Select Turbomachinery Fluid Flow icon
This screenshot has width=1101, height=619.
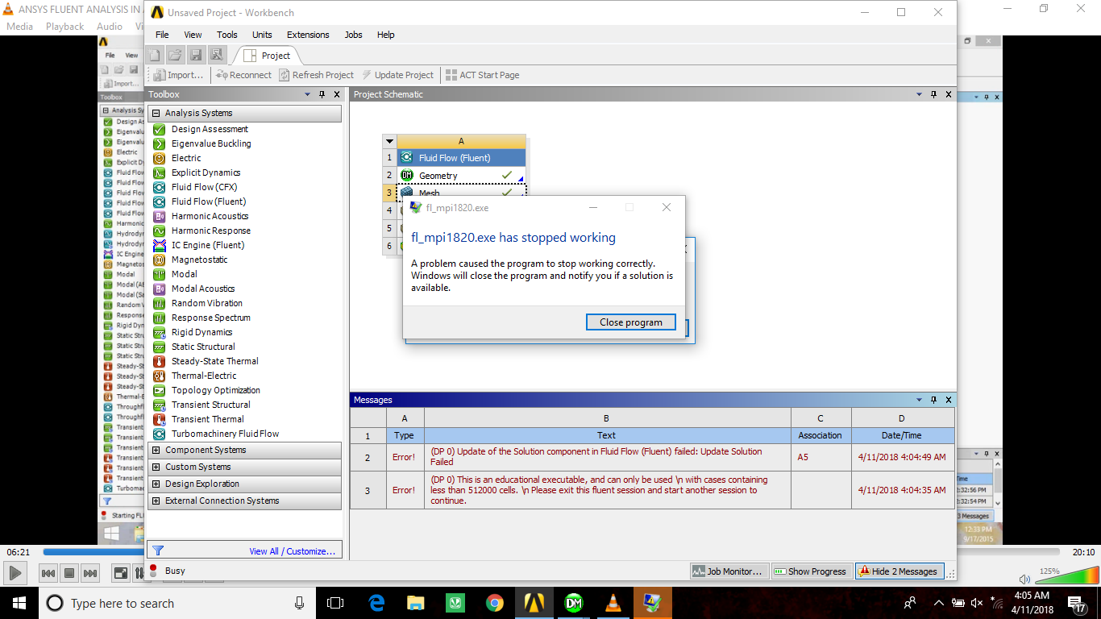pos(159,434)
